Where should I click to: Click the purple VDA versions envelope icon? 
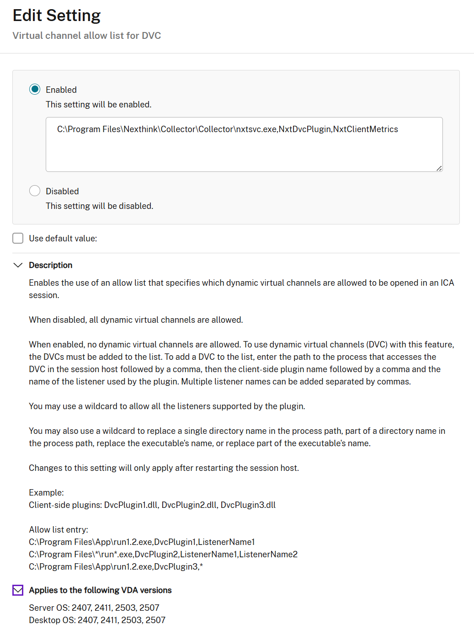click(x=18, y=590)
